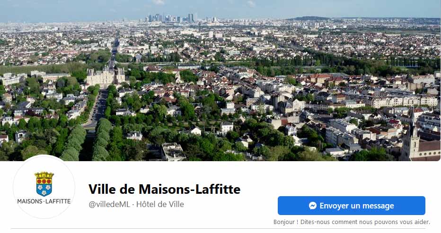The width and height of the screenshot is (441, 233).
Task: View the circular profile picture
Action: coord(44,187)
